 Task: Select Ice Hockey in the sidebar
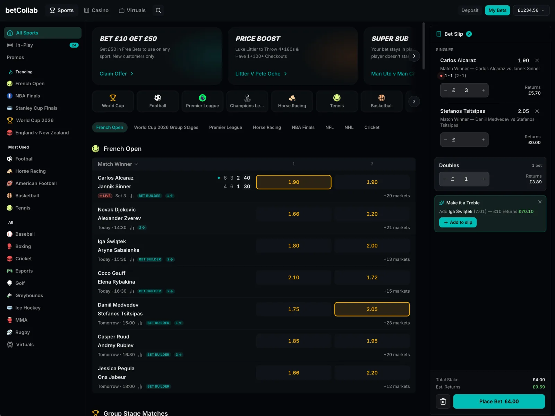pos(43,308)
